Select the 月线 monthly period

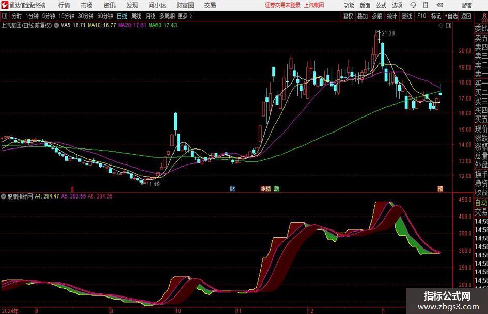tap(150, 16)
